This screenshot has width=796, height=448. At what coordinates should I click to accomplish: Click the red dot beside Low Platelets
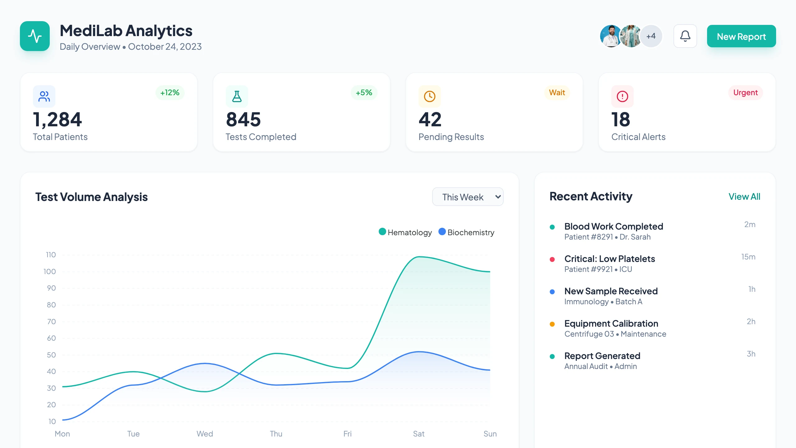point(552,259)
